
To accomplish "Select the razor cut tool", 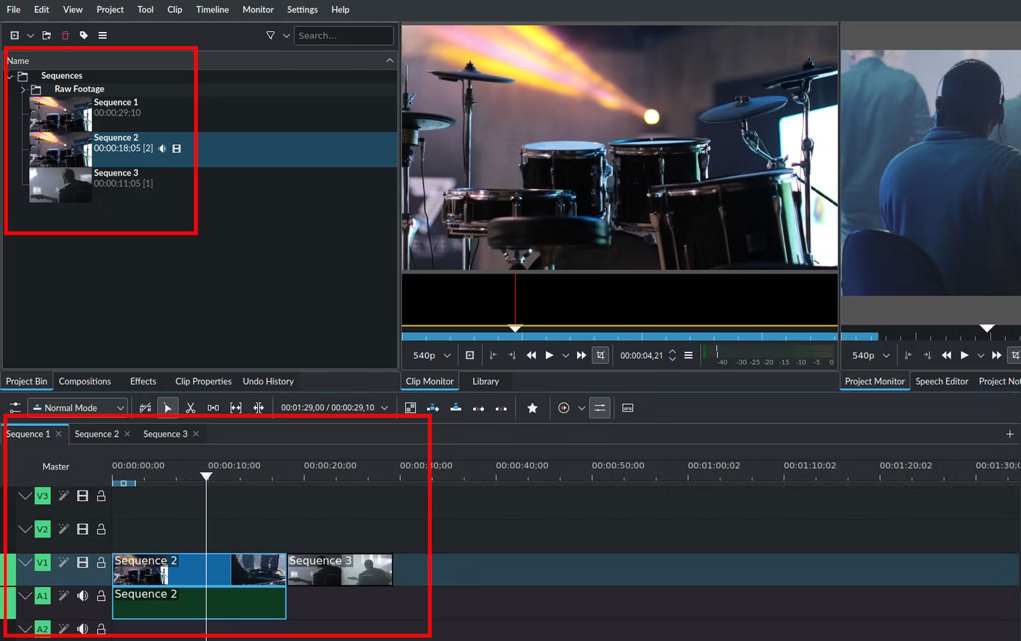I will click(191, 408).
